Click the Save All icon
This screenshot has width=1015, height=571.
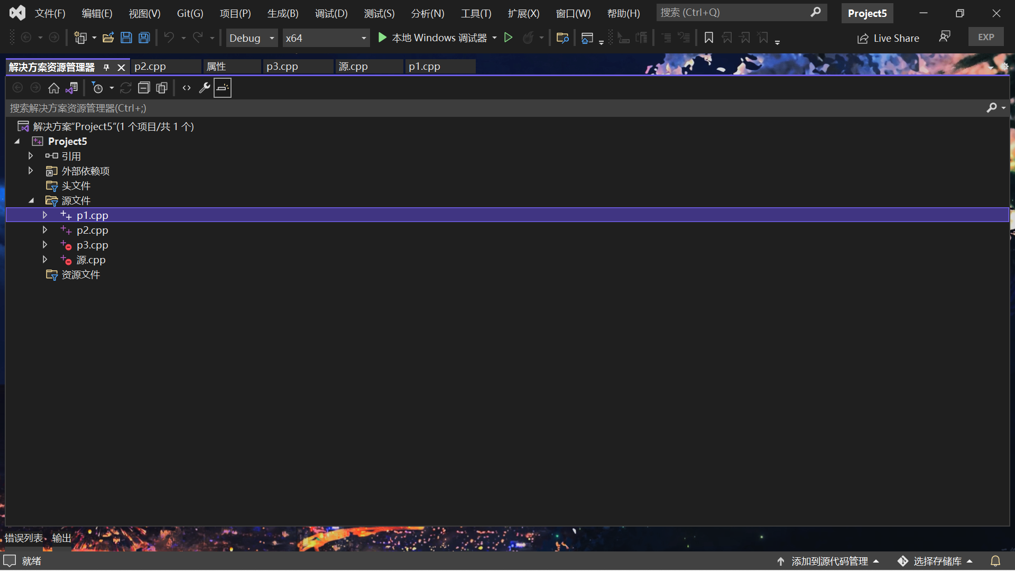pos(143,38)
